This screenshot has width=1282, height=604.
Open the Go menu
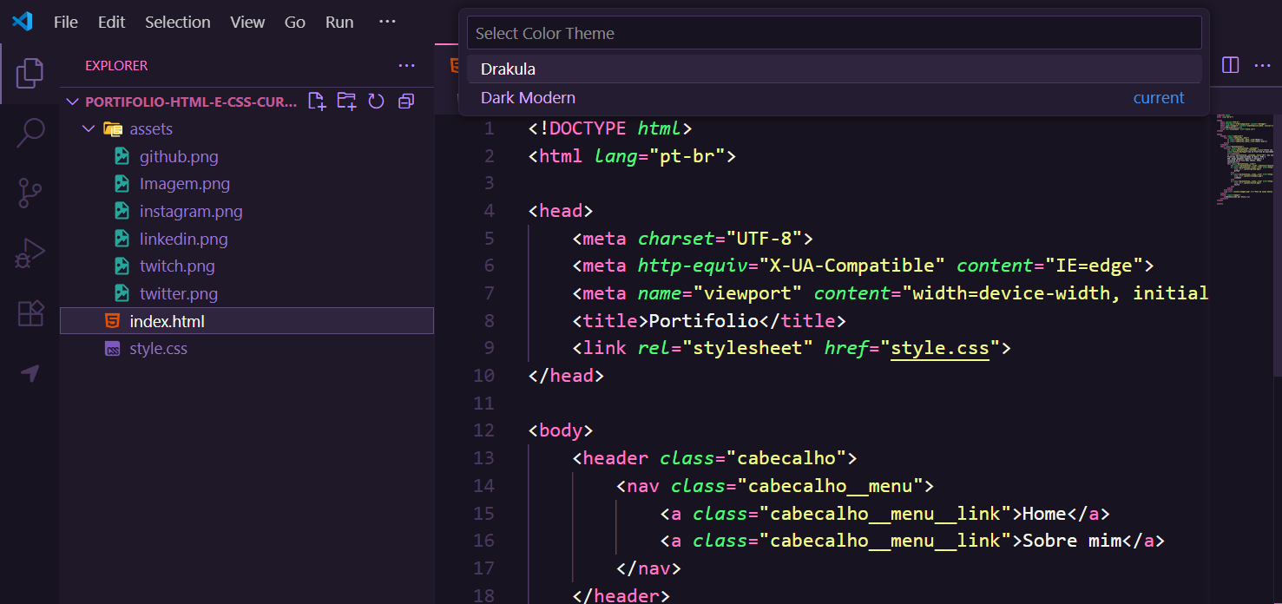(x=295, y=22)
